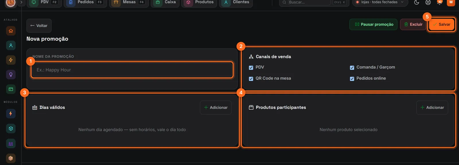Screen dimensions: 459x165
Task: Click the Voltar back button
Action: 39,26
